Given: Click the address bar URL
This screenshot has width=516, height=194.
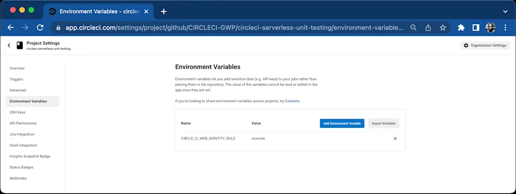Looking at the screenshot, I should [234, 28].
